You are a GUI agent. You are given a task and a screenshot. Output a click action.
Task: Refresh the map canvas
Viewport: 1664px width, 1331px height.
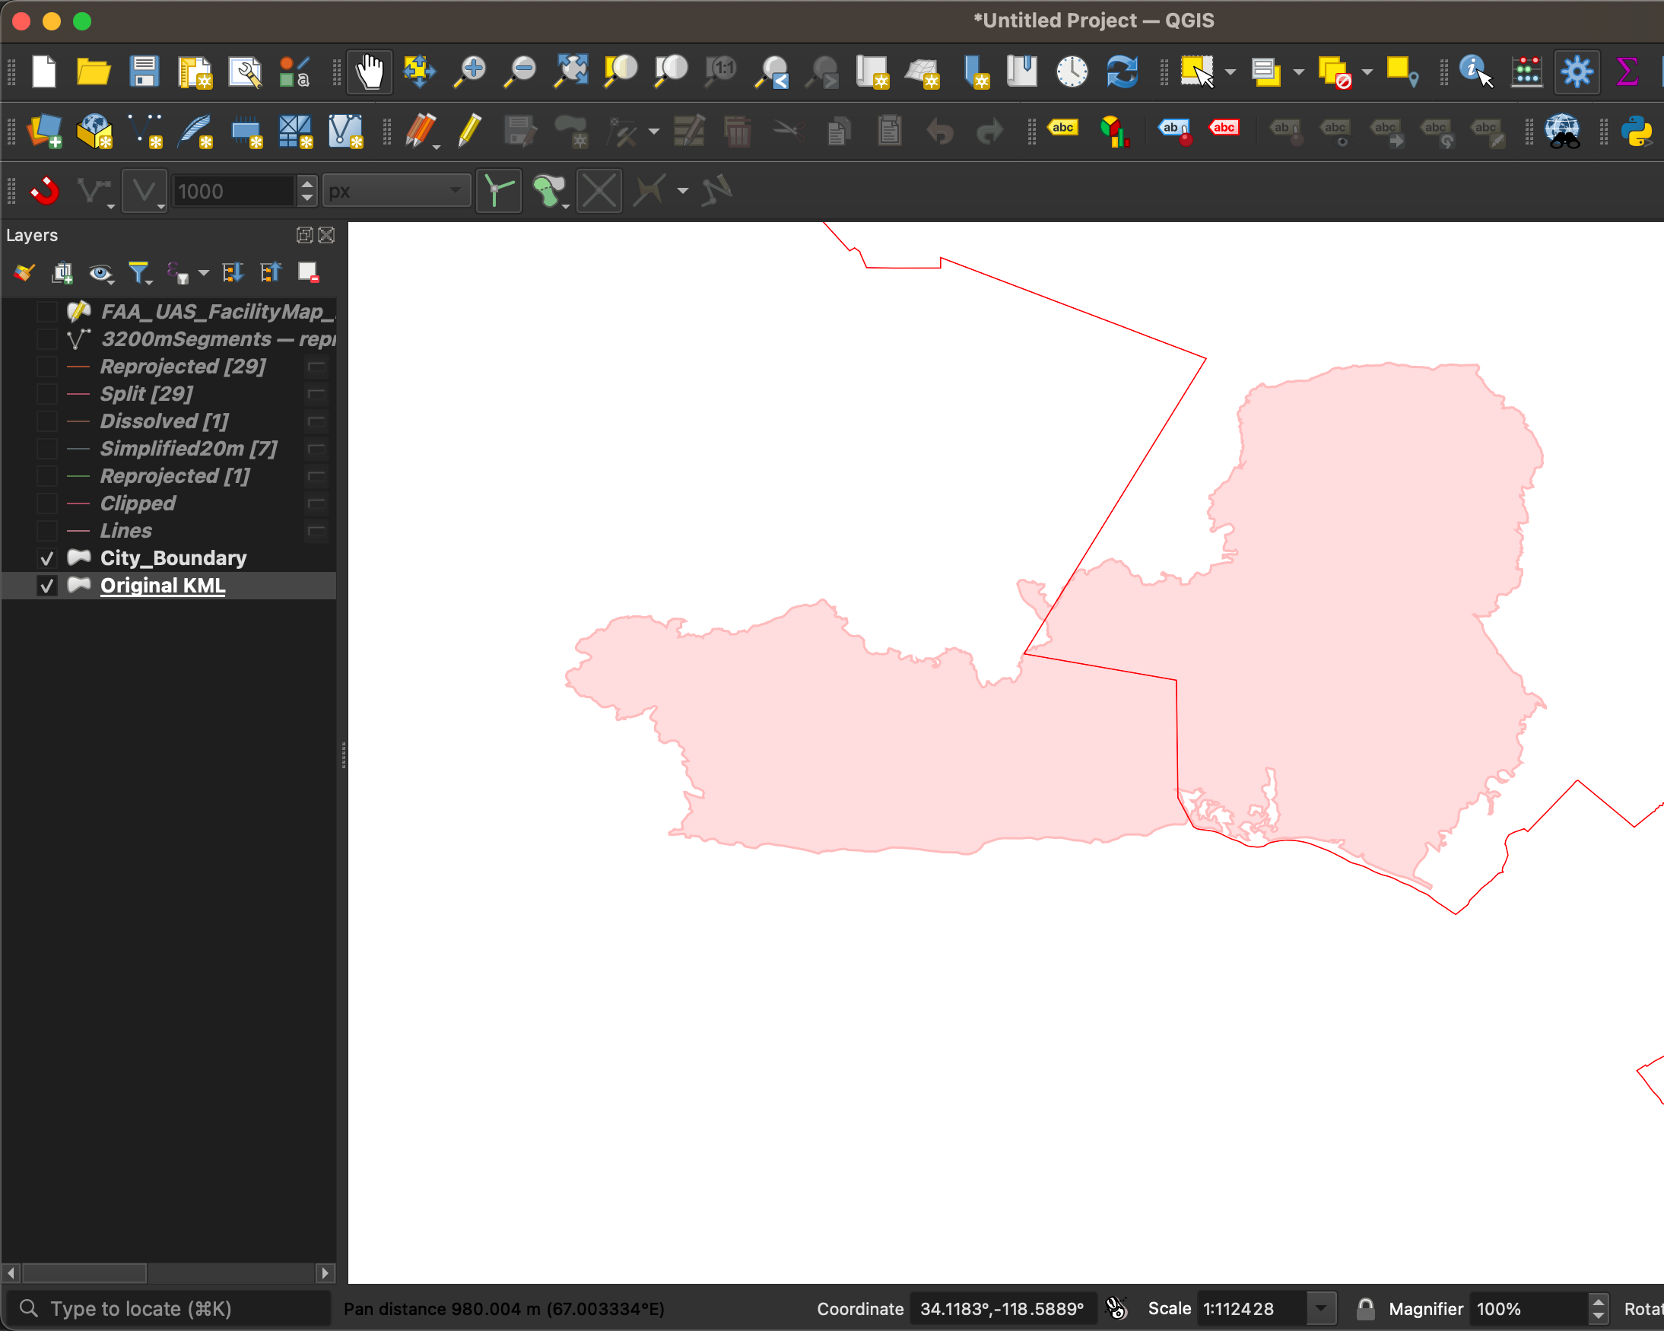pos(1123,71)
